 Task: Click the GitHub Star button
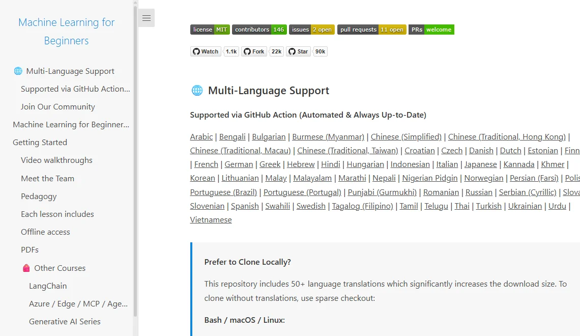tap(298, 51)
